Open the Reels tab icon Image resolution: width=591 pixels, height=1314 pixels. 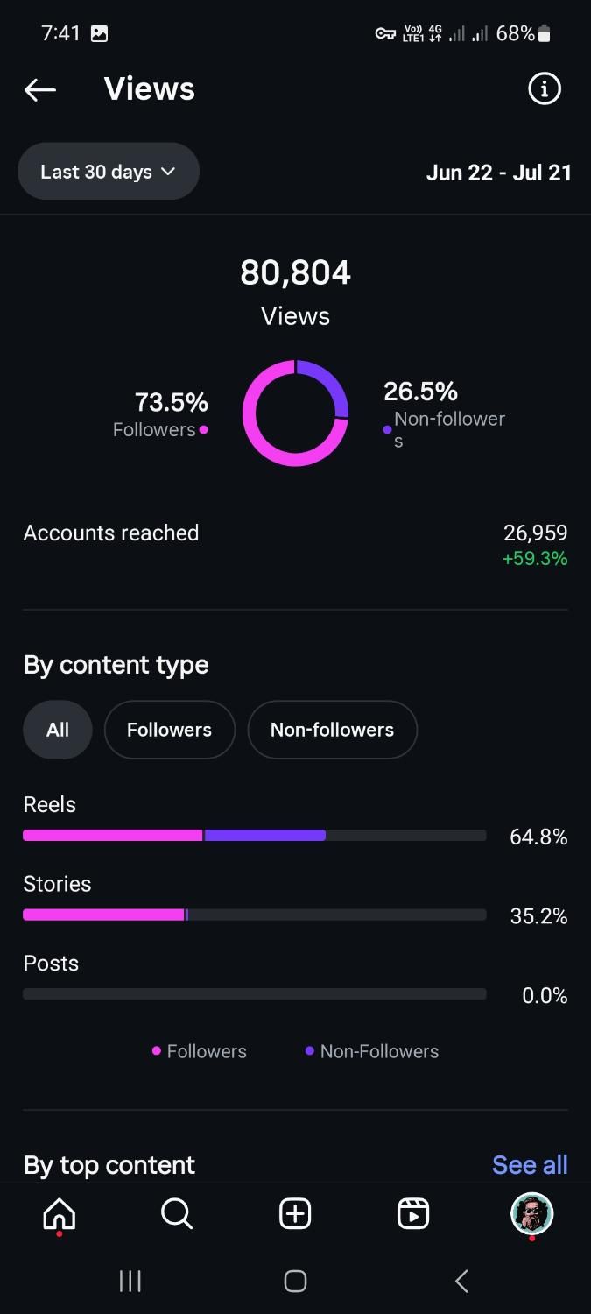(413, 1214)
